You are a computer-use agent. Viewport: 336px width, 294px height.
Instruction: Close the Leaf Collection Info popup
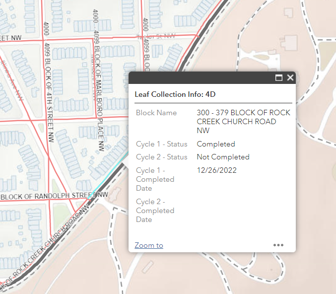pos(290,77)
